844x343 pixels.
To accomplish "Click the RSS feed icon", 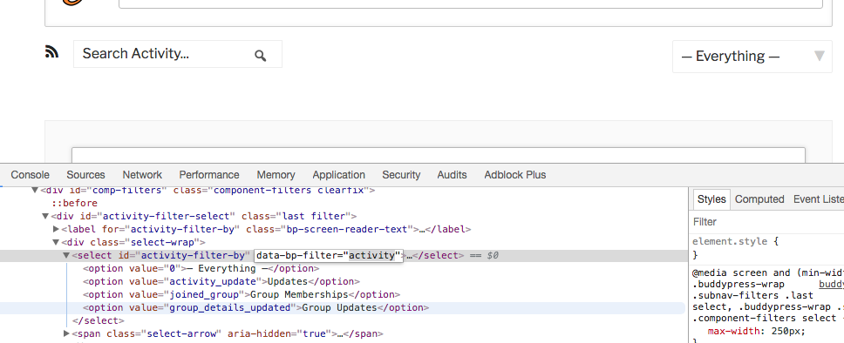I will click(x=51, y=52).
